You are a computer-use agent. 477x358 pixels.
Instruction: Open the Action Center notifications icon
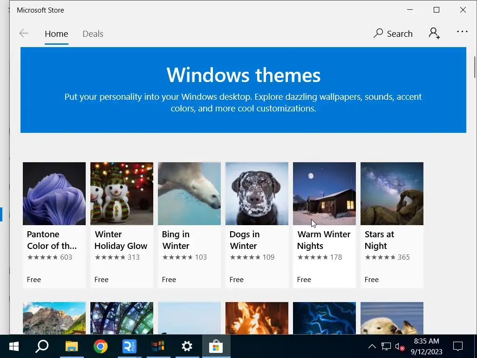click(457, 346)
